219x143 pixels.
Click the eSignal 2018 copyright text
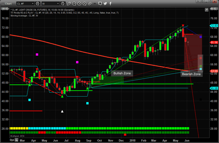point(17,136)
